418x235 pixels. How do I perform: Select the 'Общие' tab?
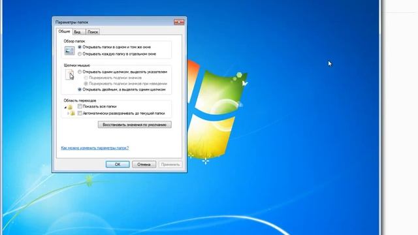click(x=64, y=31)
